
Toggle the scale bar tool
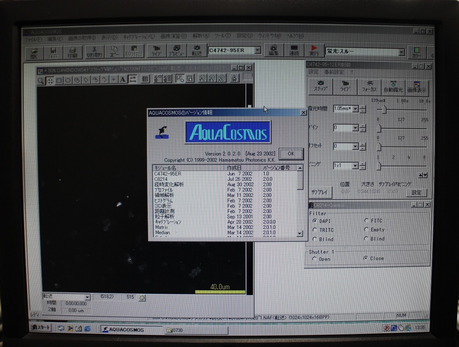pos(133,79)
